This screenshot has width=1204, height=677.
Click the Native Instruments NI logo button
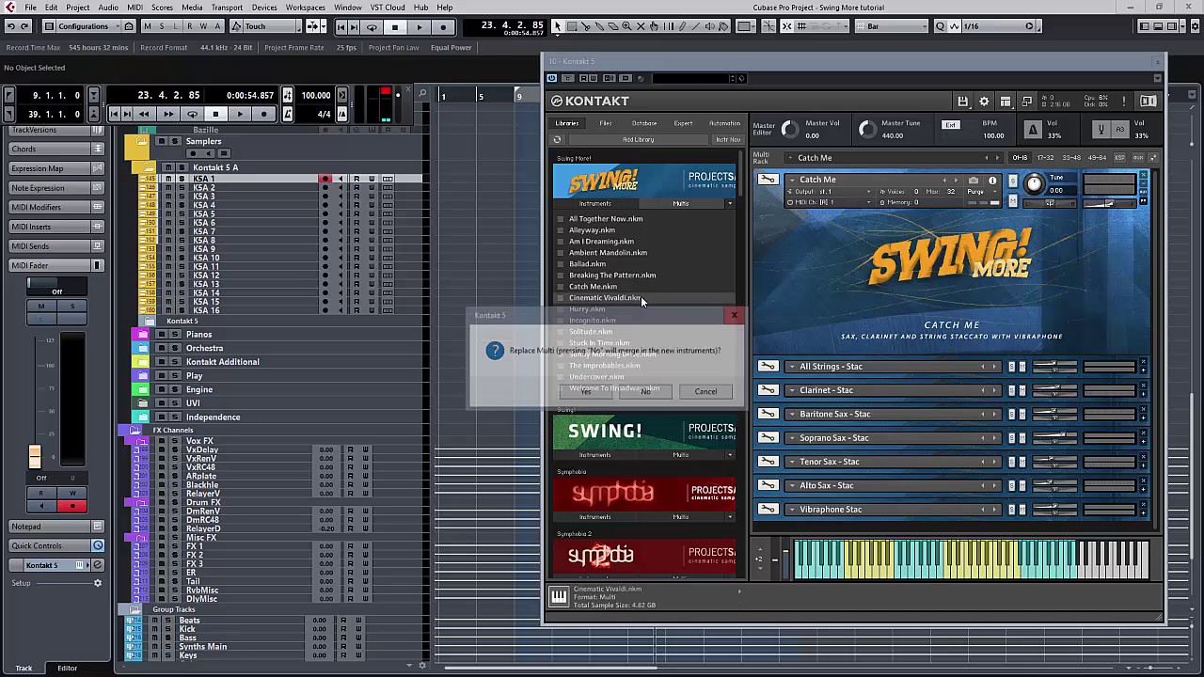click(x=1149, y=102)
